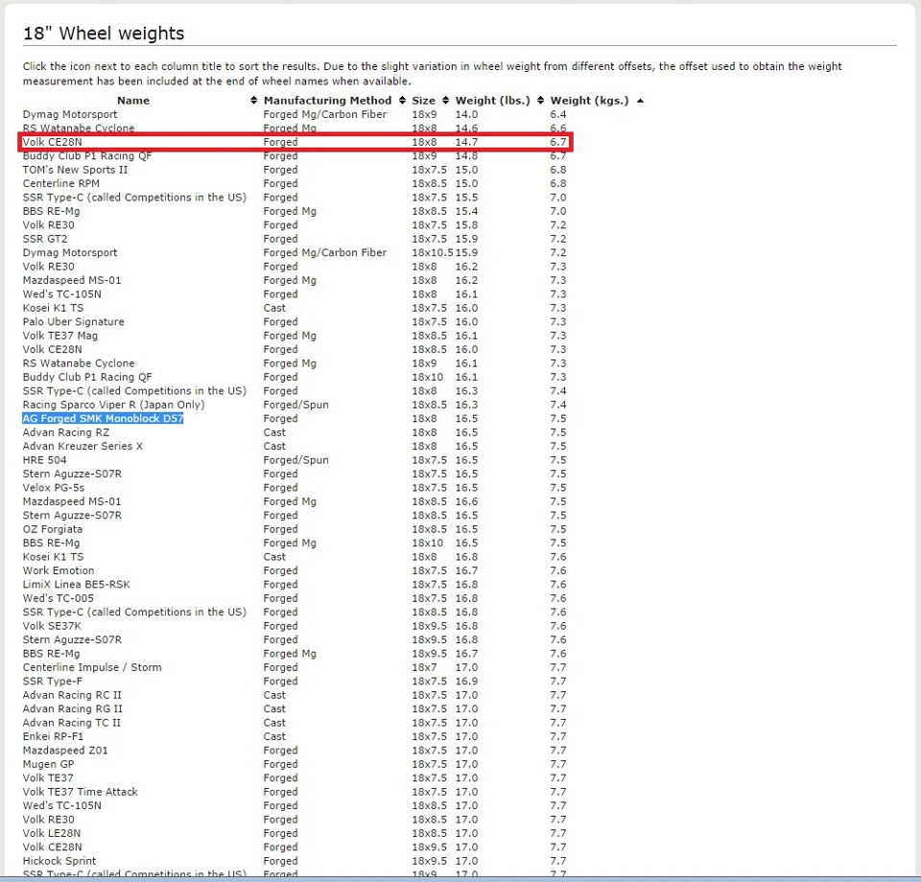Select the 6.4 kgs weight value
Viewport: 921px width, 882px height.
point(558,114)
